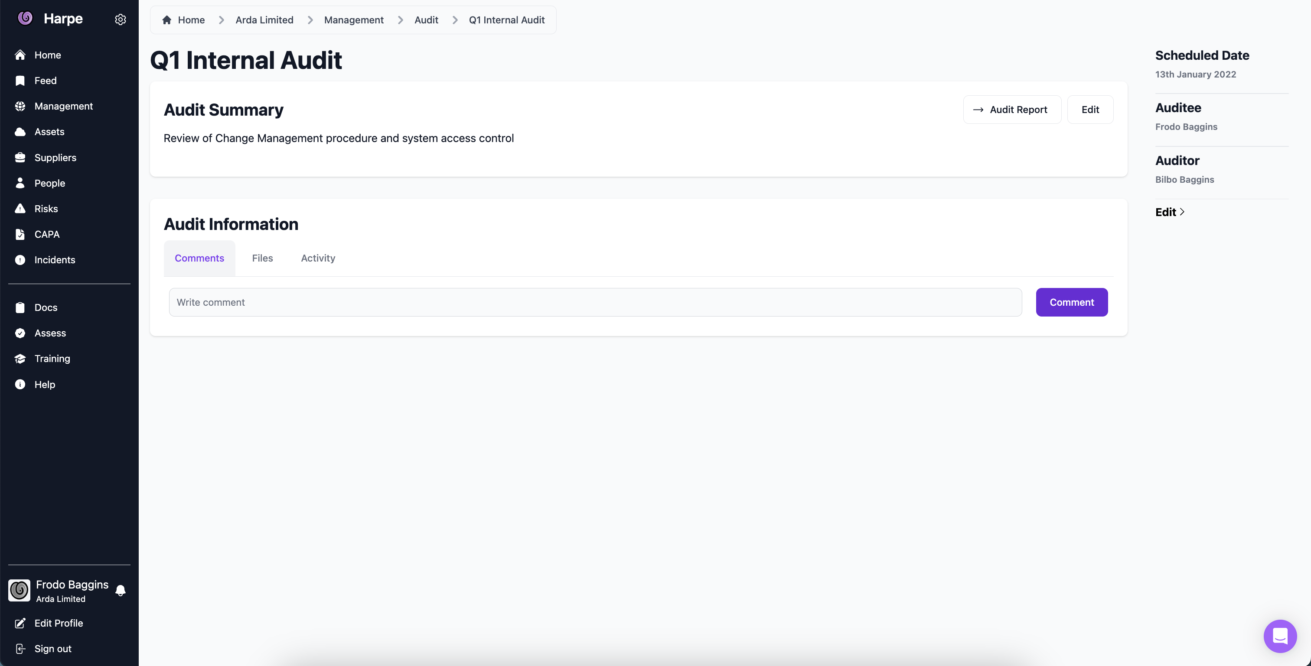The width and height of the screenshot is (1311, 666).
Task: Switch to the Activity tab
Action: 318,258
